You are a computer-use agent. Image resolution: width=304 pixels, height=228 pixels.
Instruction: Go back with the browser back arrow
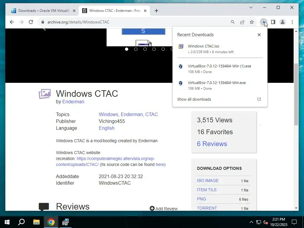point(12,22)
